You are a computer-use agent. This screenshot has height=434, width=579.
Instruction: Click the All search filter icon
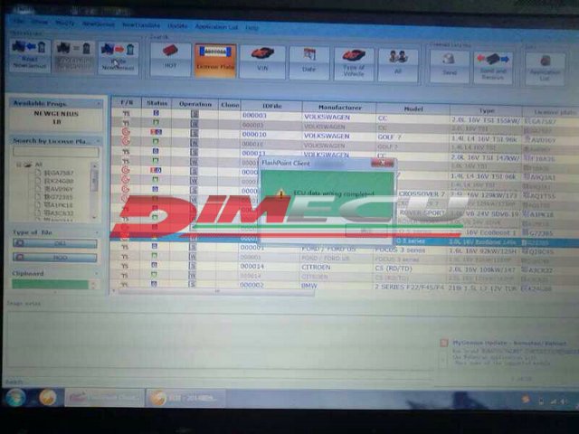point(397,63)
